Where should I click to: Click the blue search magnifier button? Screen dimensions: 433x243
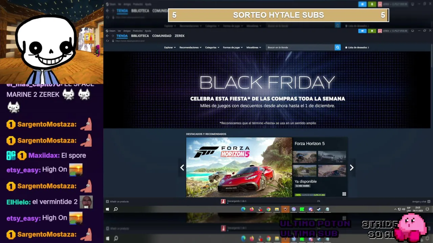(x=337, y=48)
